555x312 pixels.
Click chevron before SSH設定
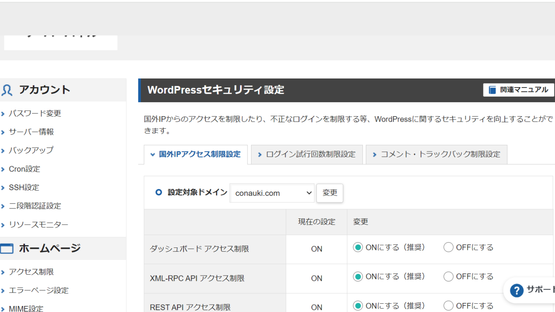[x=3, y=188]
